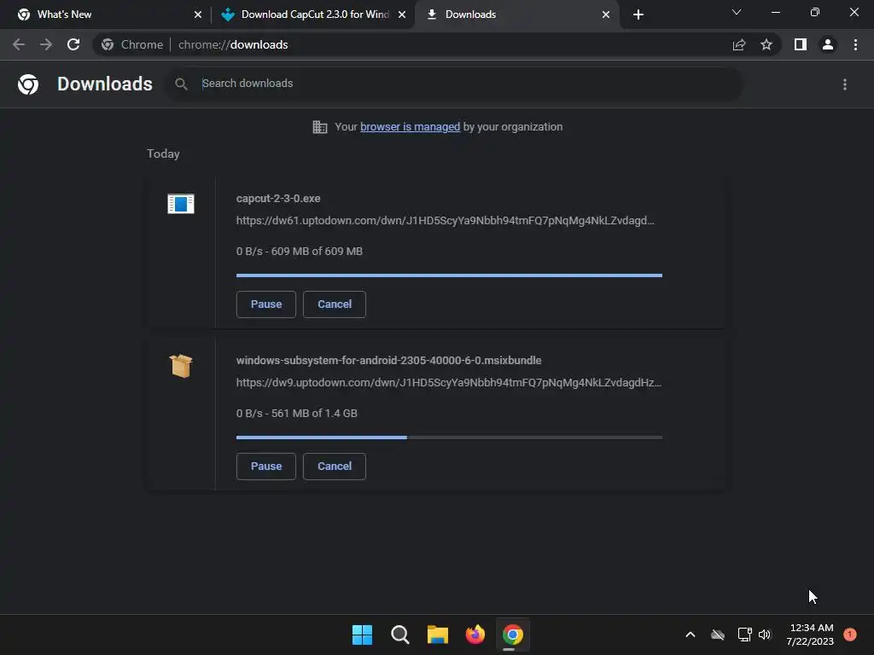
Task: Pause the capcut-2-3-0.exe download
Action: coord(266,304)
